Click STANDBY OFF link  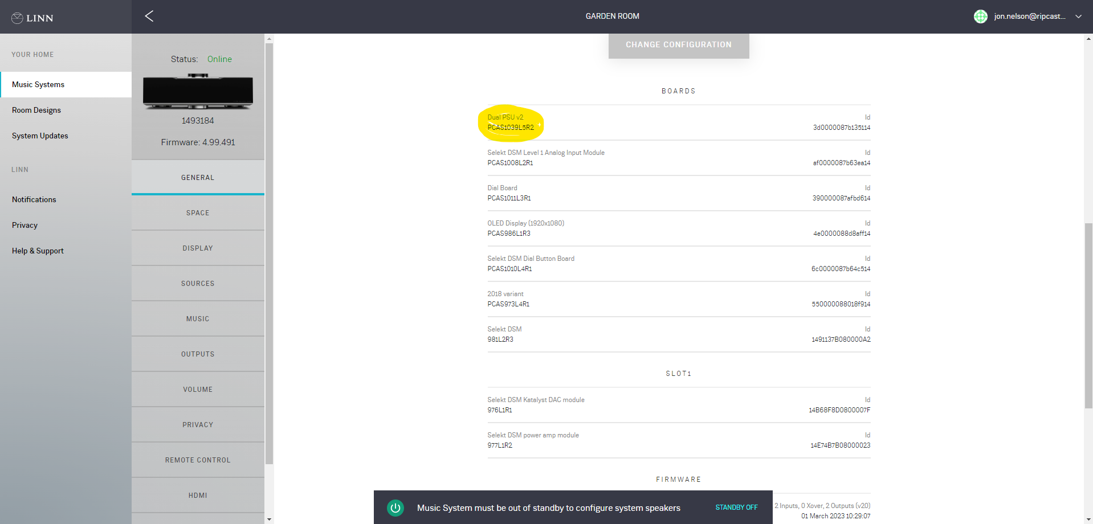[x=736, y=507]
